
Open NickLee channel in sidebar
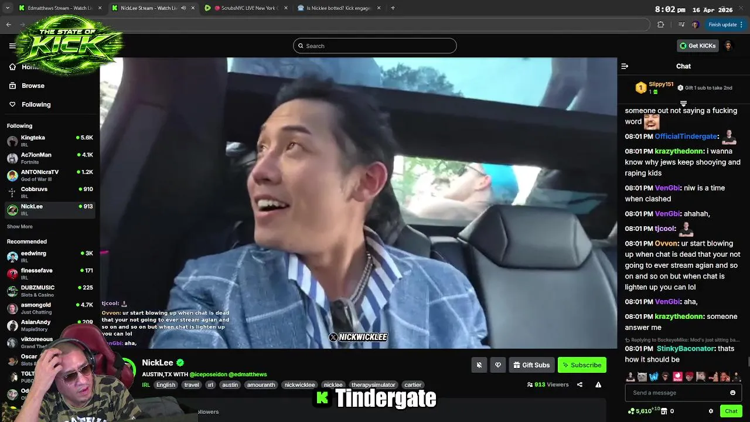(x=50, y=209)
